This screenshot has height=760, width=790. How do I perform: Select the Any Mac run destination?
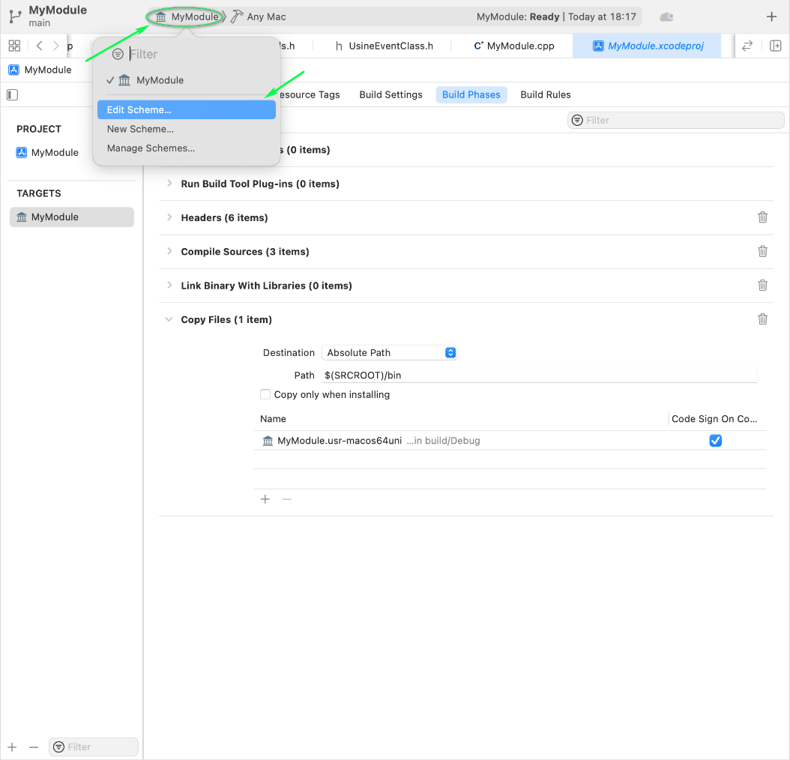click(259, 16)
